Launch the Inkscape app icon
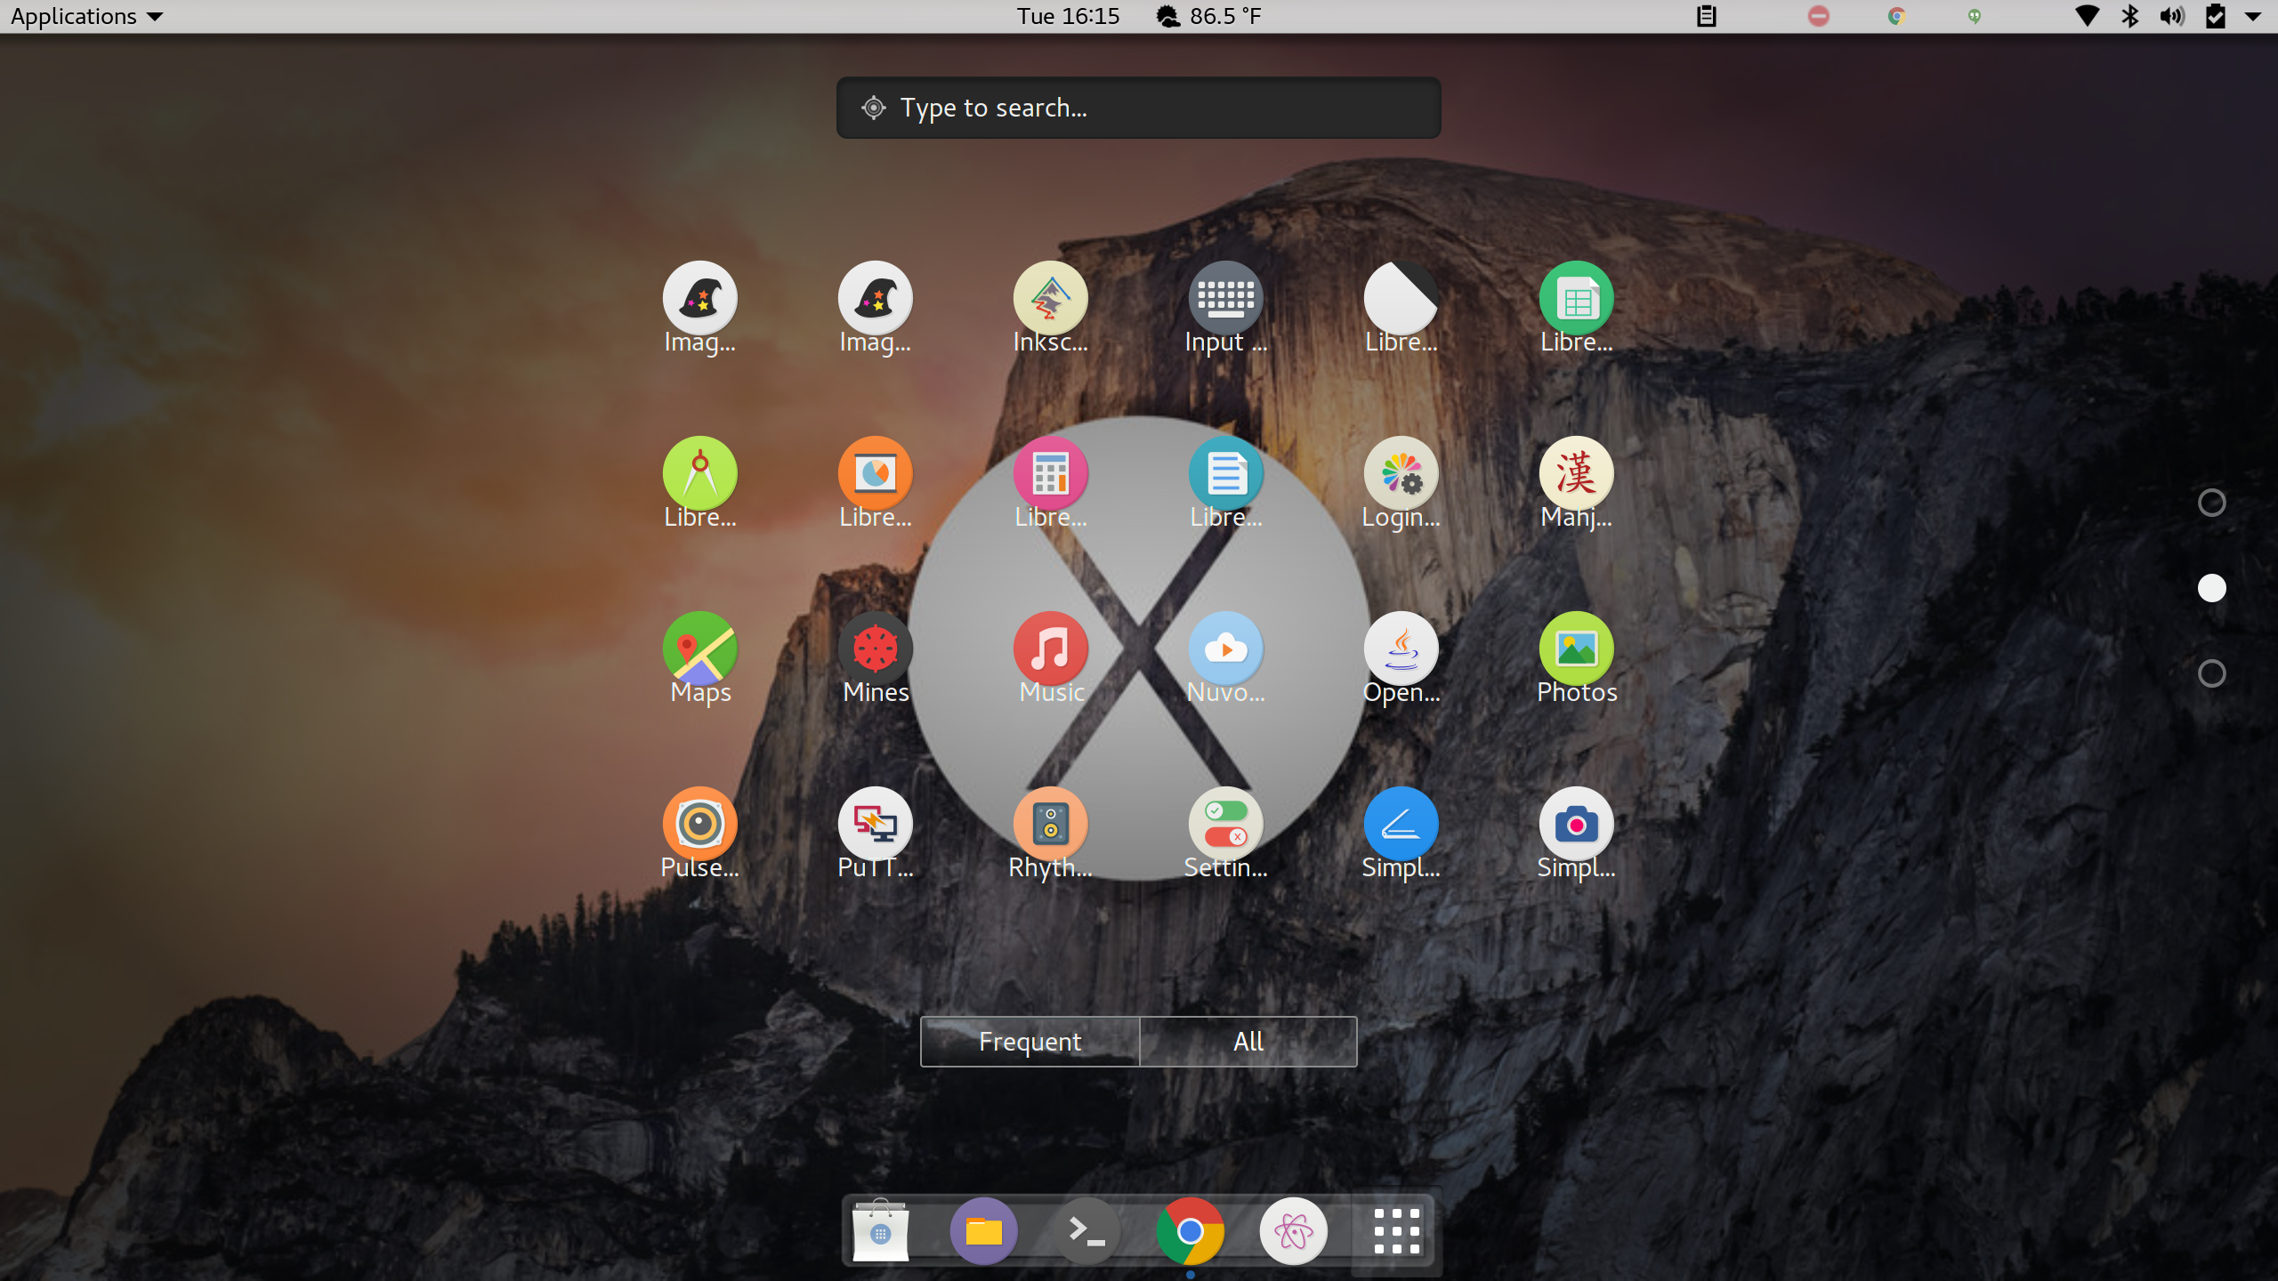The height and width of the screenshot is (1281, 2278). coord(1050,299)
